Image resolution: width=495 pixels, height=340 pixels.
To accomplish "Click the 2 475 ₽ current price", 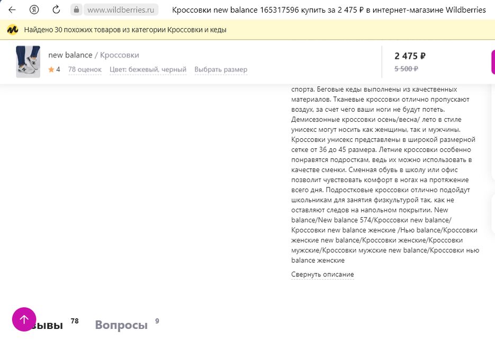I will [410, 56].
